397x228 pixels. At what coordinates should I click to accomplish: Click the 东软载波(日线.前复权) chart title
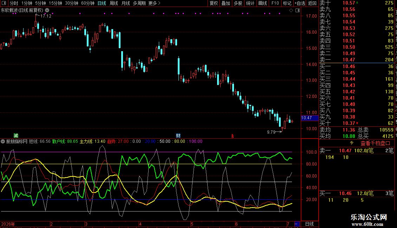click(22, 10)
